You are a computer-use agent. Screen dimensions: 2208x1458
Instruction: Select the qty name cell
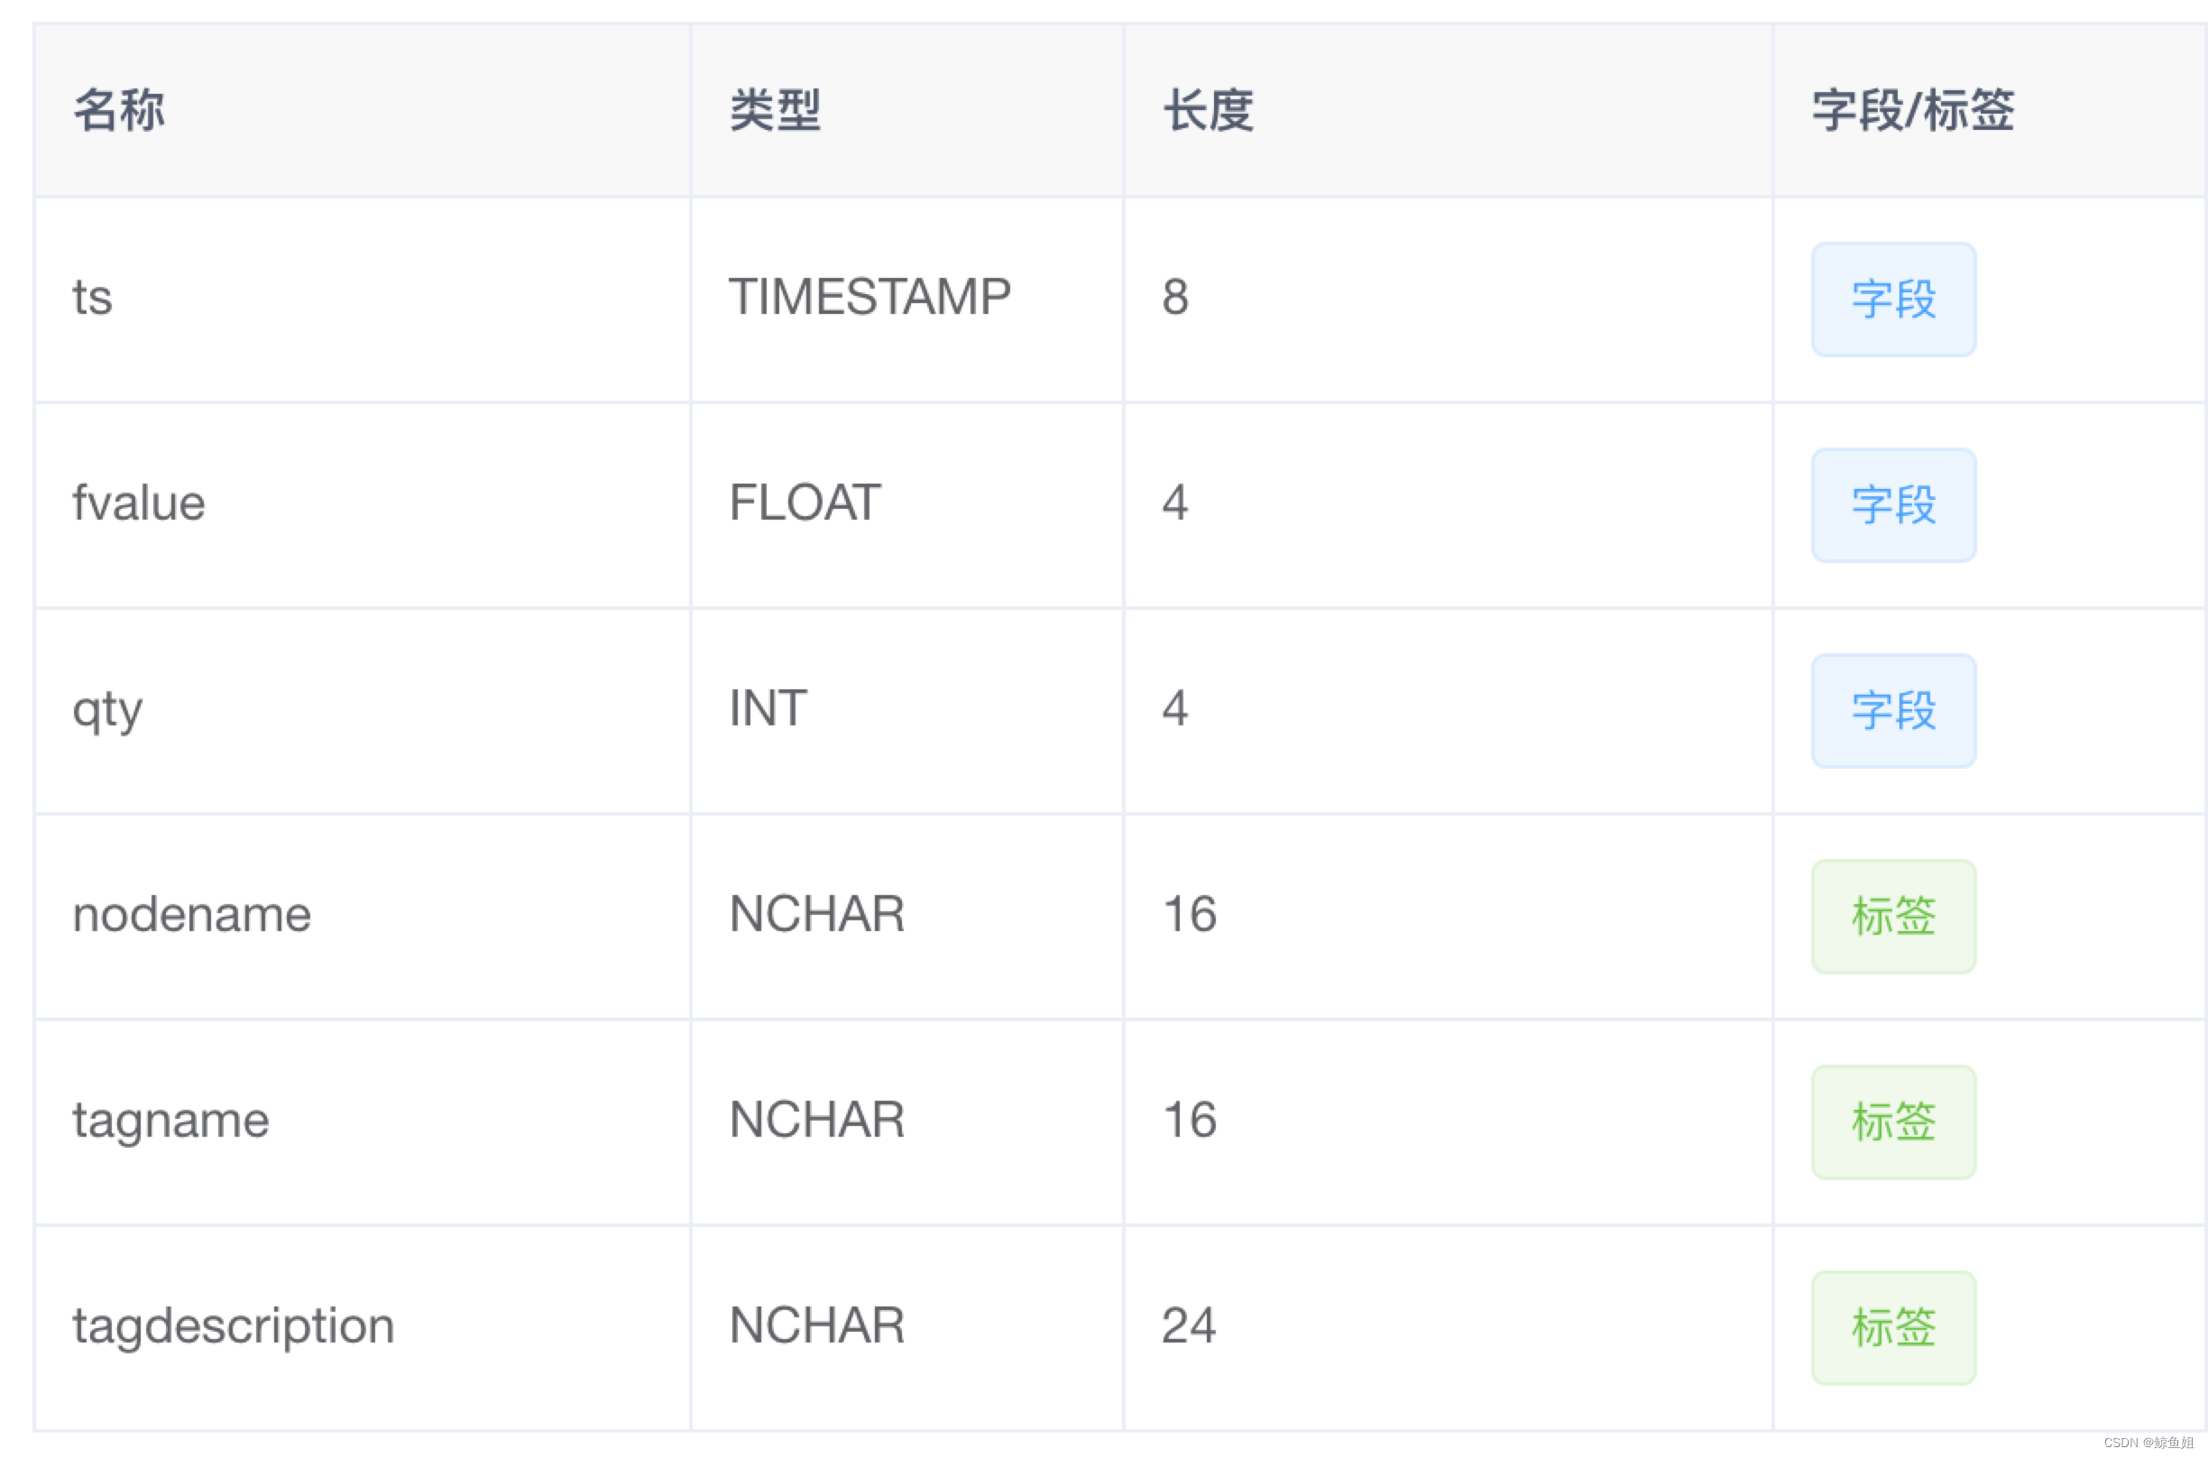[106, 709]
